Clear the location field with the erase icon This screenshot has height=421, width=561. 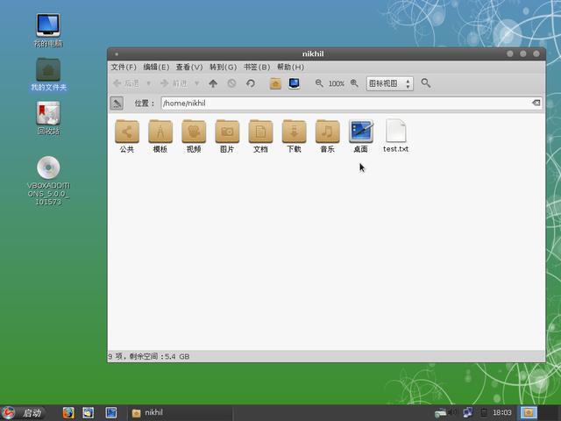pyautogui.click(x=536, y=103)
